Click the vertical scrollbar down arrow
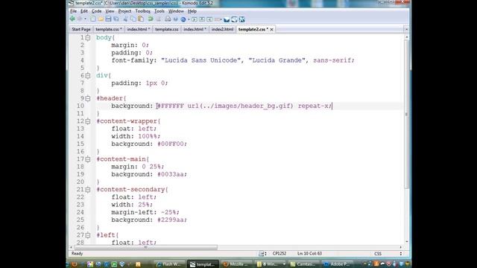The image size is (477, 268). (407, 241)
